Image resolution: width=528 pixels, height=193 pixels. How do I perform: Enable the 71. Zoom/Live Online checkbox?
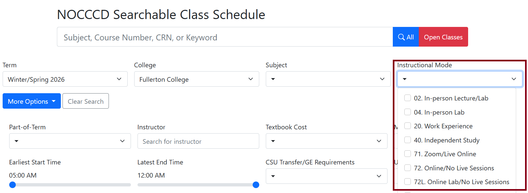click(408, 154)
